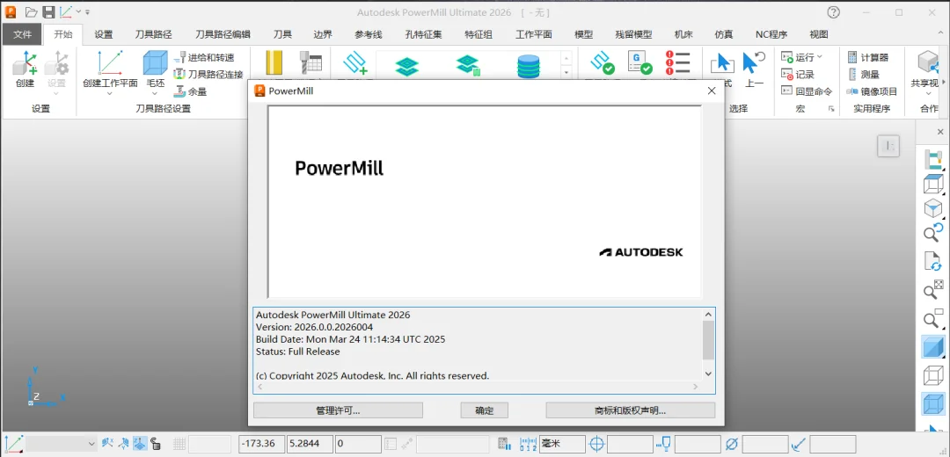
Task: Switch to the NC程序 tab
Action: [771, 34]
